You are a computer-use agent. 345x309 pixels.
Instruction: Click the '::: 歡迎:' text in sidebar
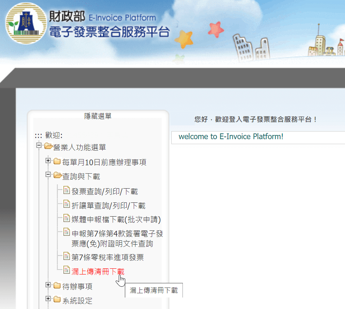[x=49, y=135]
